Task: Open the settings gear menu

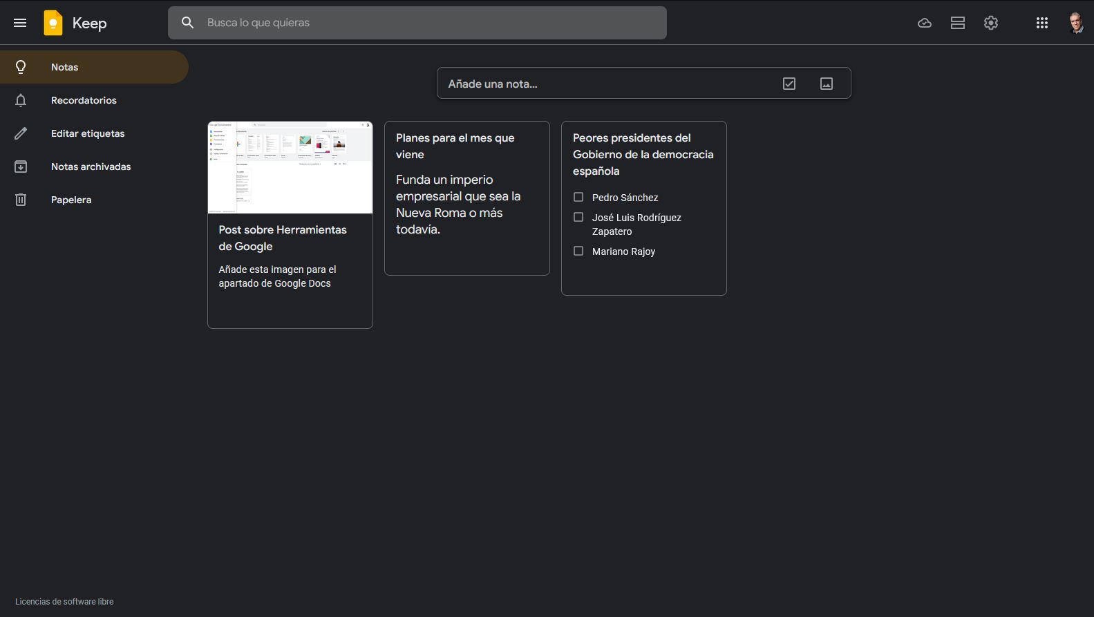Action: click(x=990, y=23)
